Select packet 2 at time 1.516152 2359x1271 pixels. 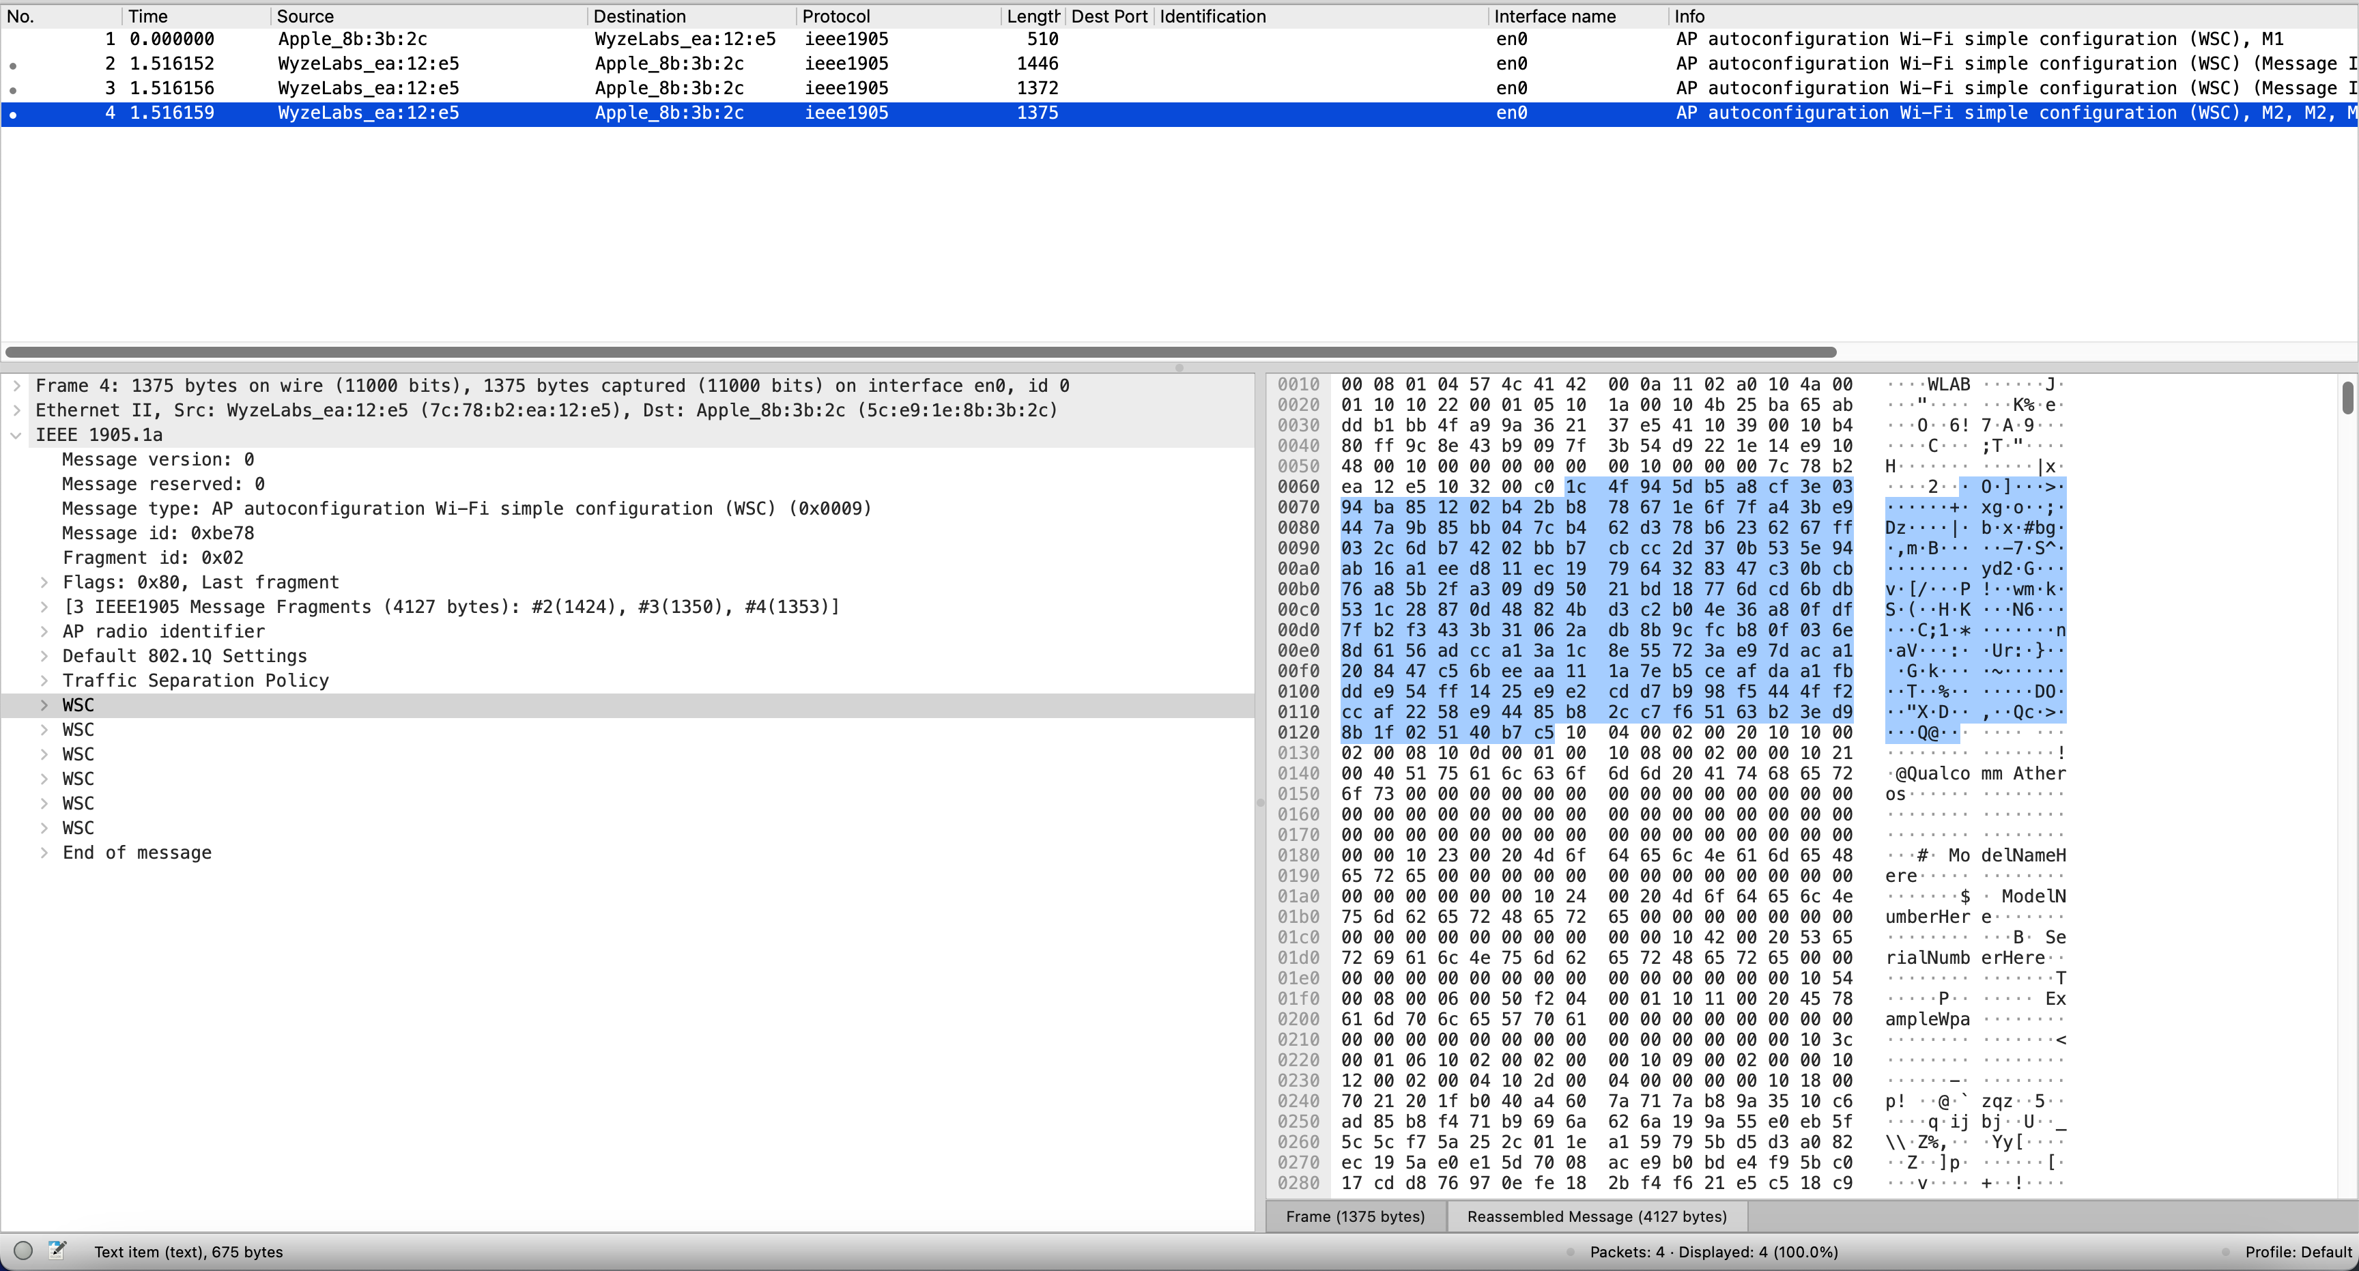[x=1179, y=64]
